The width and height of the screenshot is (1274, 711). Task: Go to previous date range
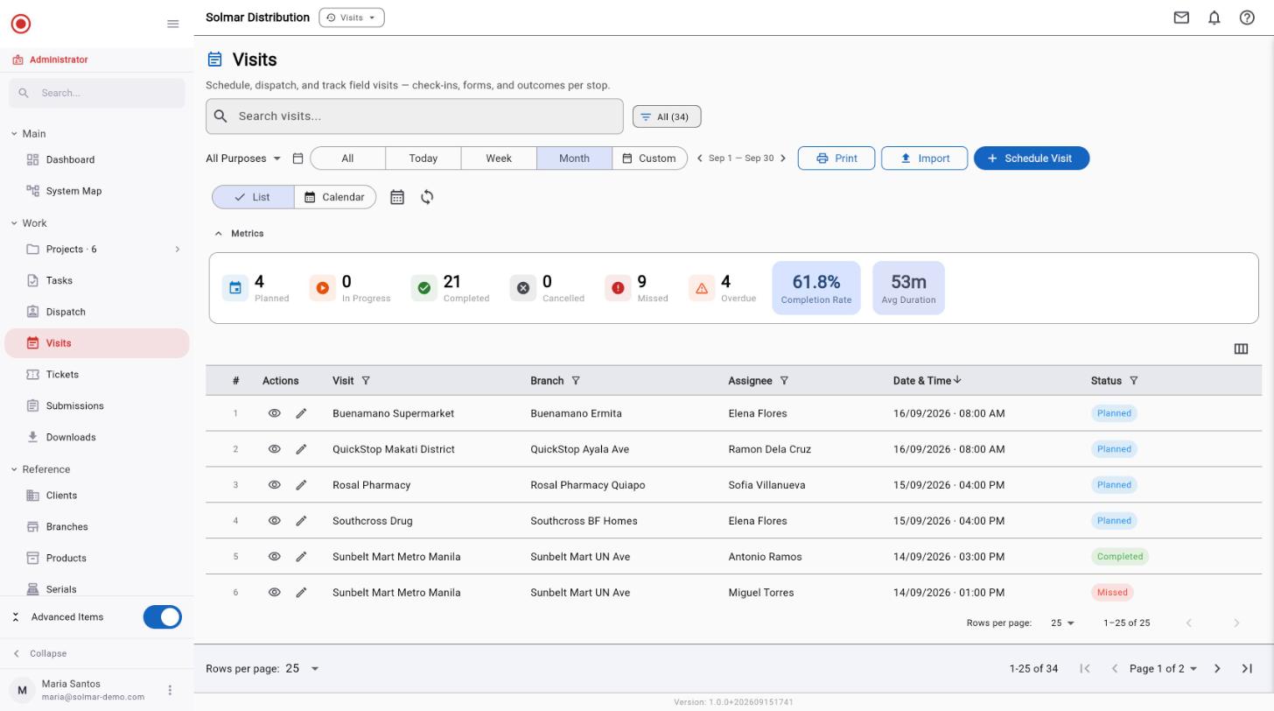(x=699, y=158)
